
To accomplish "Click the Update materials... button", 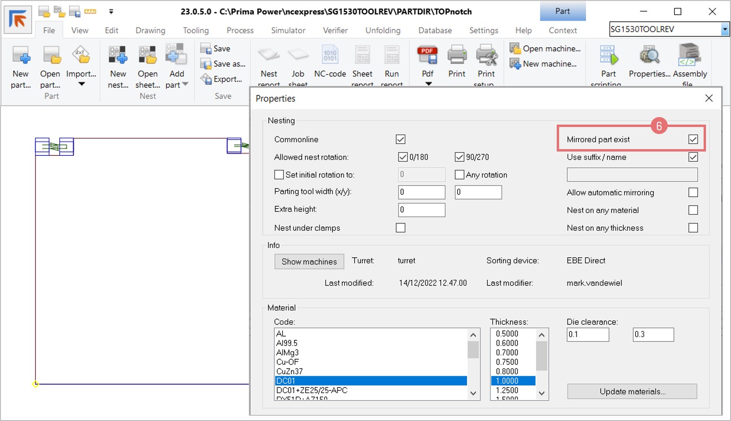I will (x=632, y=391).
